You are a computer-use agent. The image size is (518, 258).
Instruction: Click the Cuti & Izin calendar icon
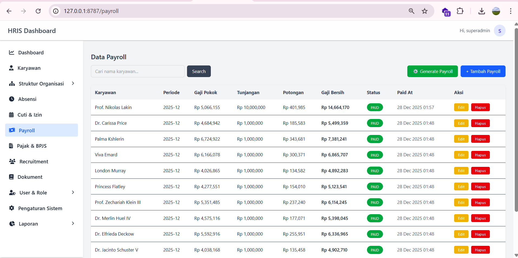[x=11, y=115]
